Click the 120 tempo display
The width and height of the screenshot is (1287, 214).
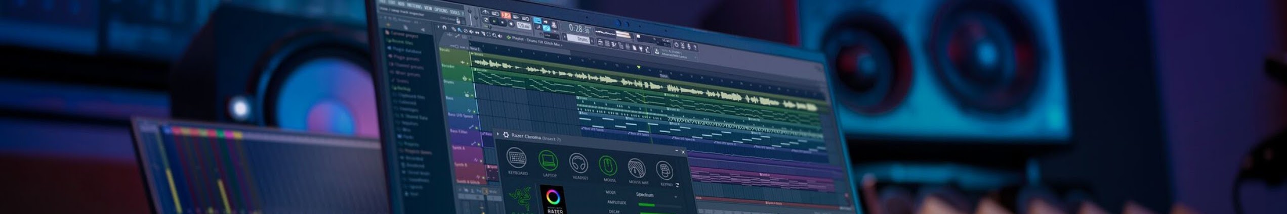524,26
